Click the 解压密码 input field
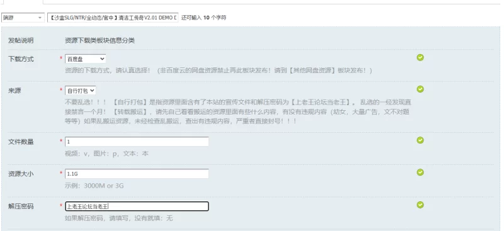This screenshot has width=504, height=231. point(137,206)
